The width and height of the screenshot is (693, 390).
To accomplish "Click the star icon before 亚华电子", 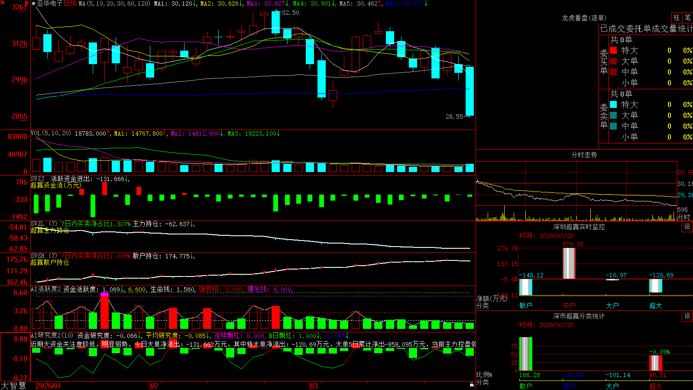I will (33, 3).
